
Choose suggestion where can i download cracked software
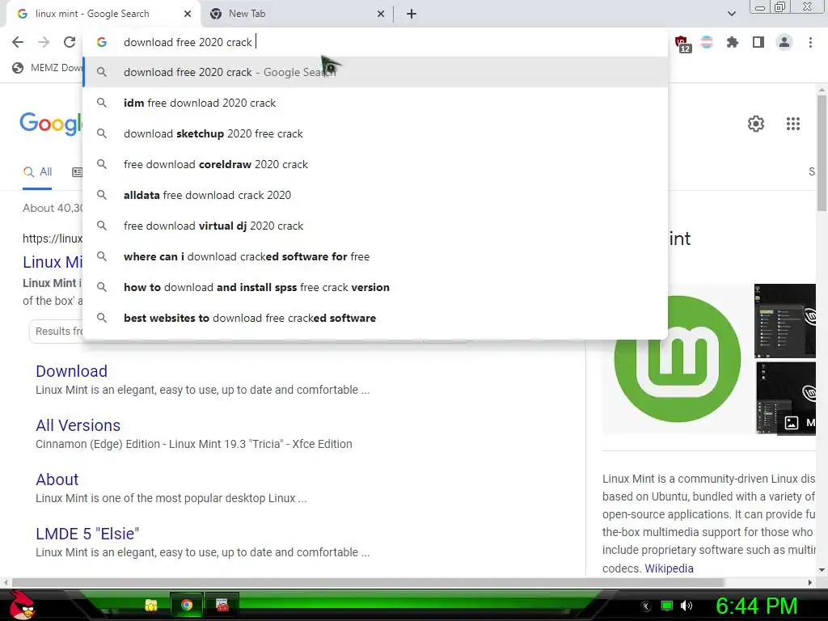pos(375,256)
